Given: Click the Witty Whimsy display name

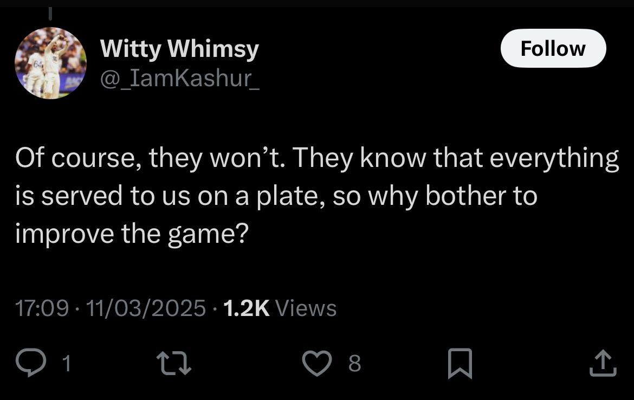Looking at the screenshot, I should [179, 49].
